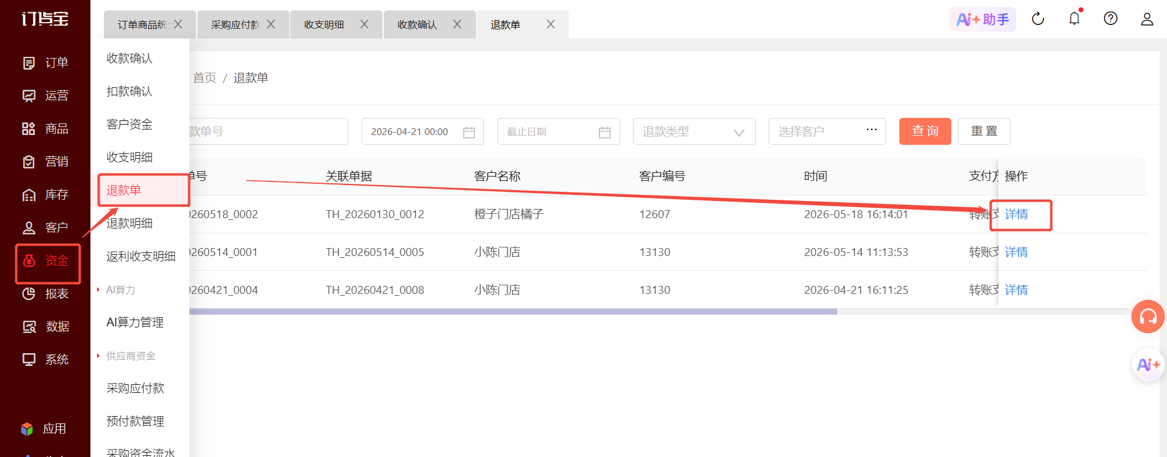This screenshot has width=1167, height=457.
Task: Click the 重置 button
Action: [984, 131]
